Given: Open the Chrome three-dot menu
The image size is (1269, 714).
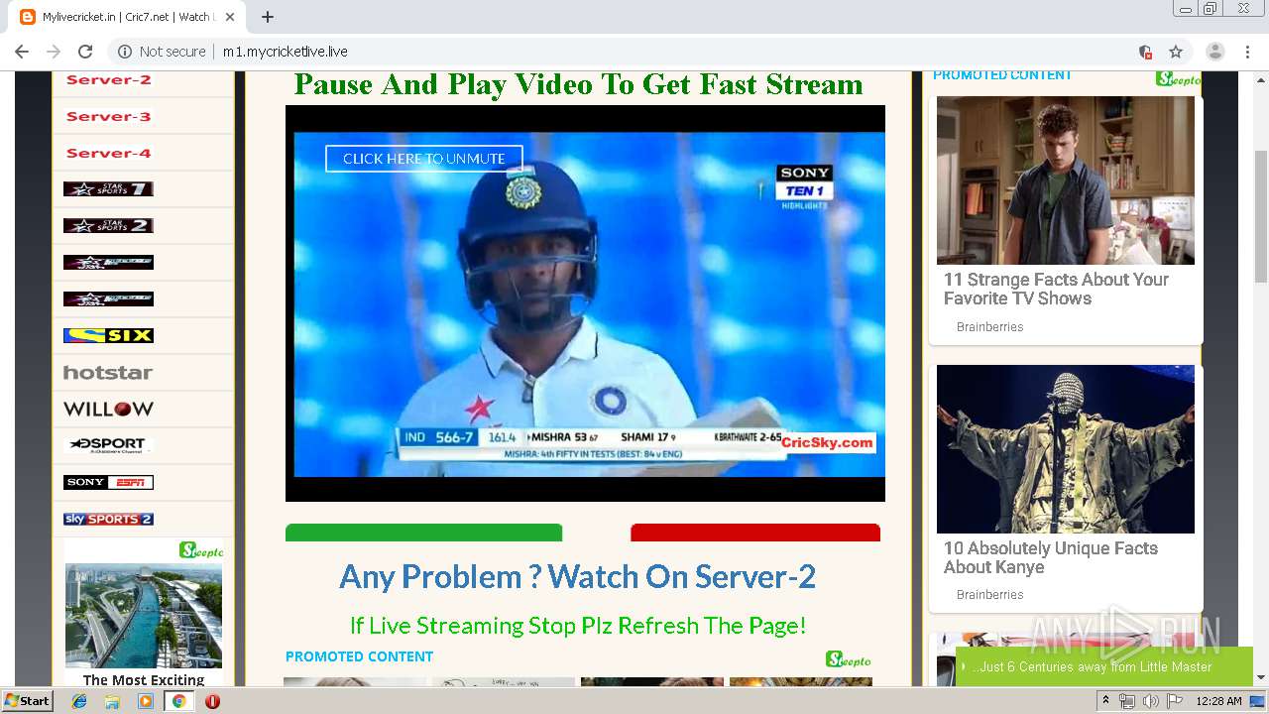Looking at the screenshot, I should click(x=1247, y=52).
